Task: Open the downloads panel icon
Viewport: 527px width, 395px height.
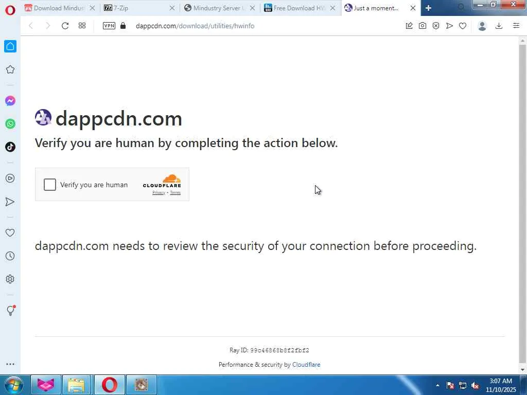Action: [x=499, y=26]
